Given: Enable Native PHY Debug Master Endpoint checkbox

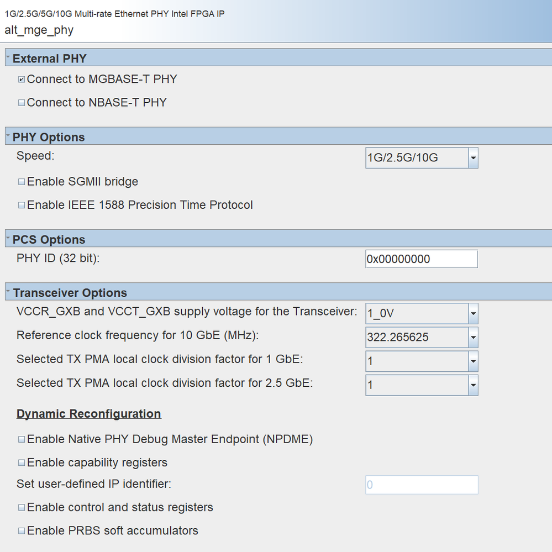Looking at the screenshot, I should pyautogui.click(x=22, y=440).
